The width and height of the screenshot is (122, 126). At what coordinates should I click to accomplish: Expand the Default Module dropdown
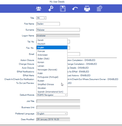coord(52,95)
